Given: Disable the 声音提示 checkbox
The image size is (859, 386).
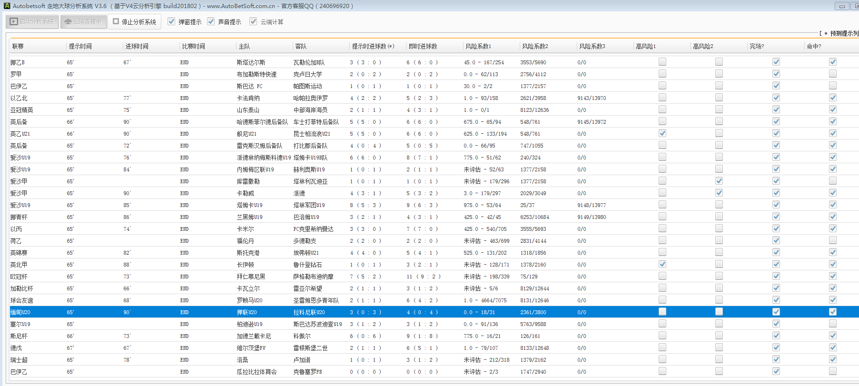Looking at the screenshot, I should pos(211,21).
